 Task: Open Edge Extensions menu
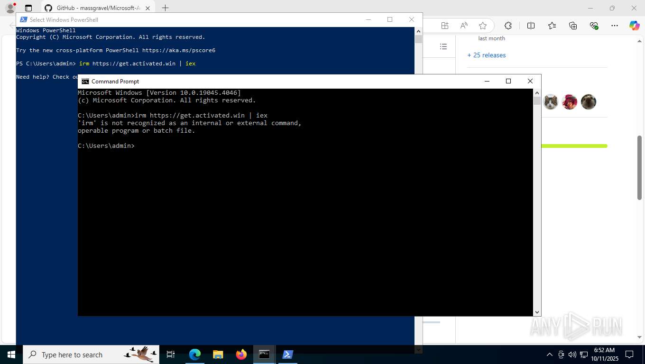508,26
